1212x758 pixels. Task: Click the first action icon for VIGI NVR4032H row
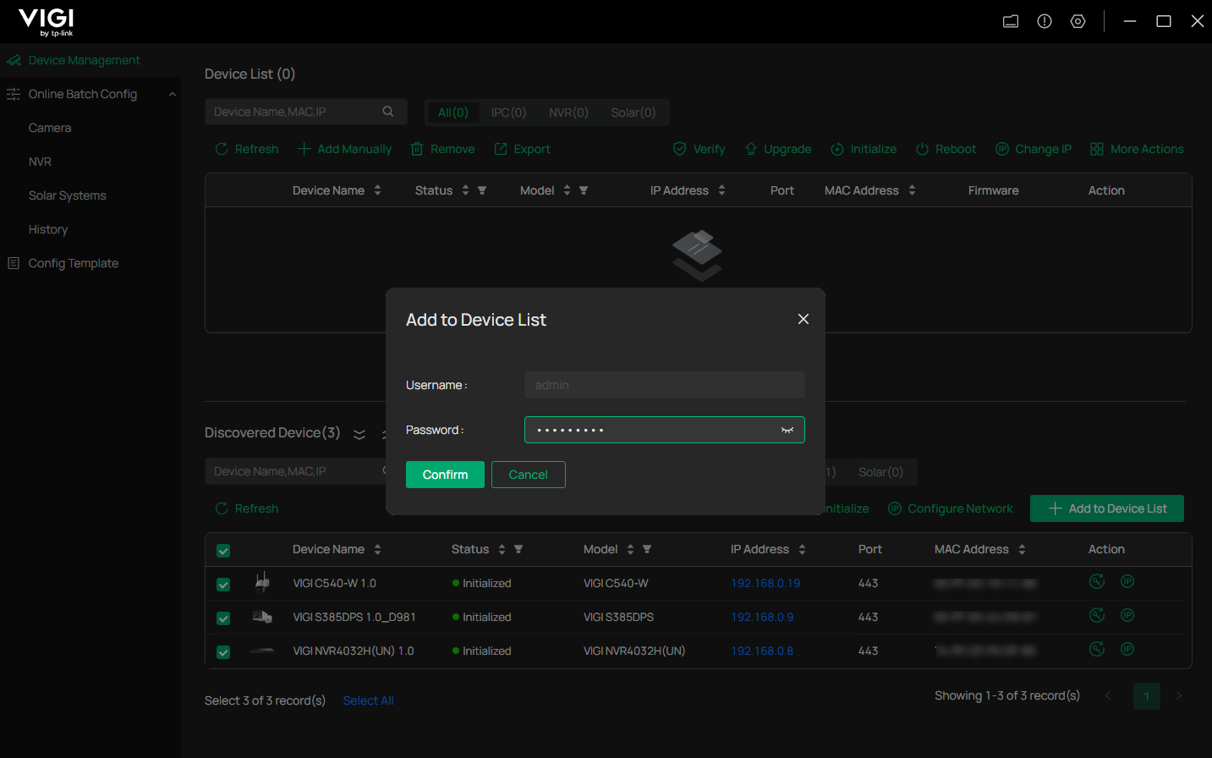click(1097, 649)
